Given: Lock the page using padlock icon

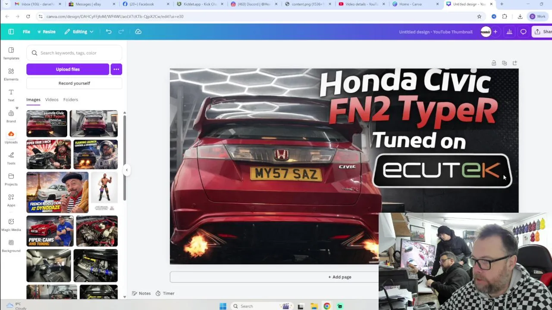Looking at the screenshot, I should [494, 63].
